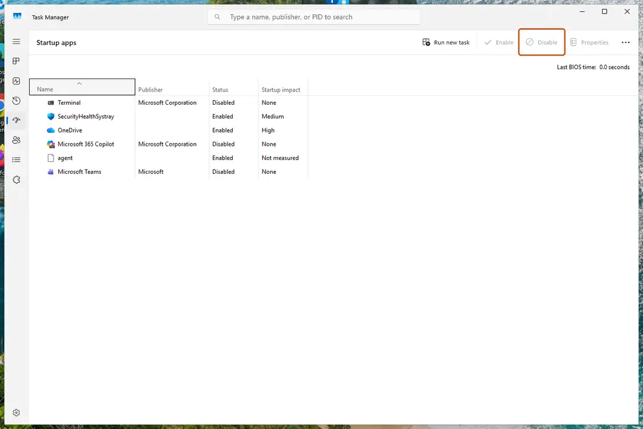Click the Terminal app icon
The width and height of the screenshot is (643, 429).
[51, 103]
